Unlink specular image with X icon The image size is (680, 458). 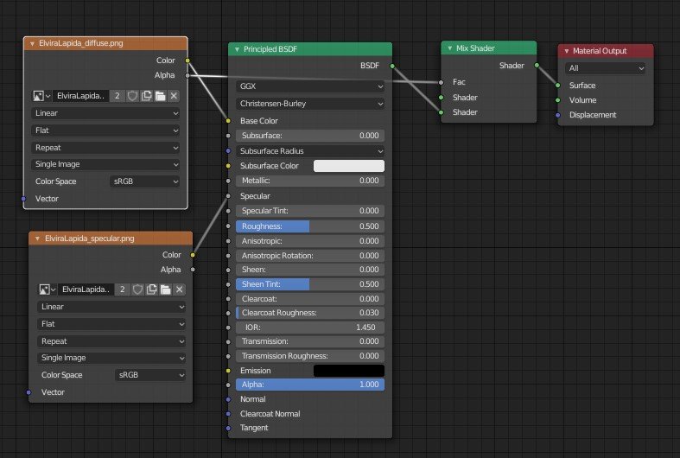pos(180,289)
